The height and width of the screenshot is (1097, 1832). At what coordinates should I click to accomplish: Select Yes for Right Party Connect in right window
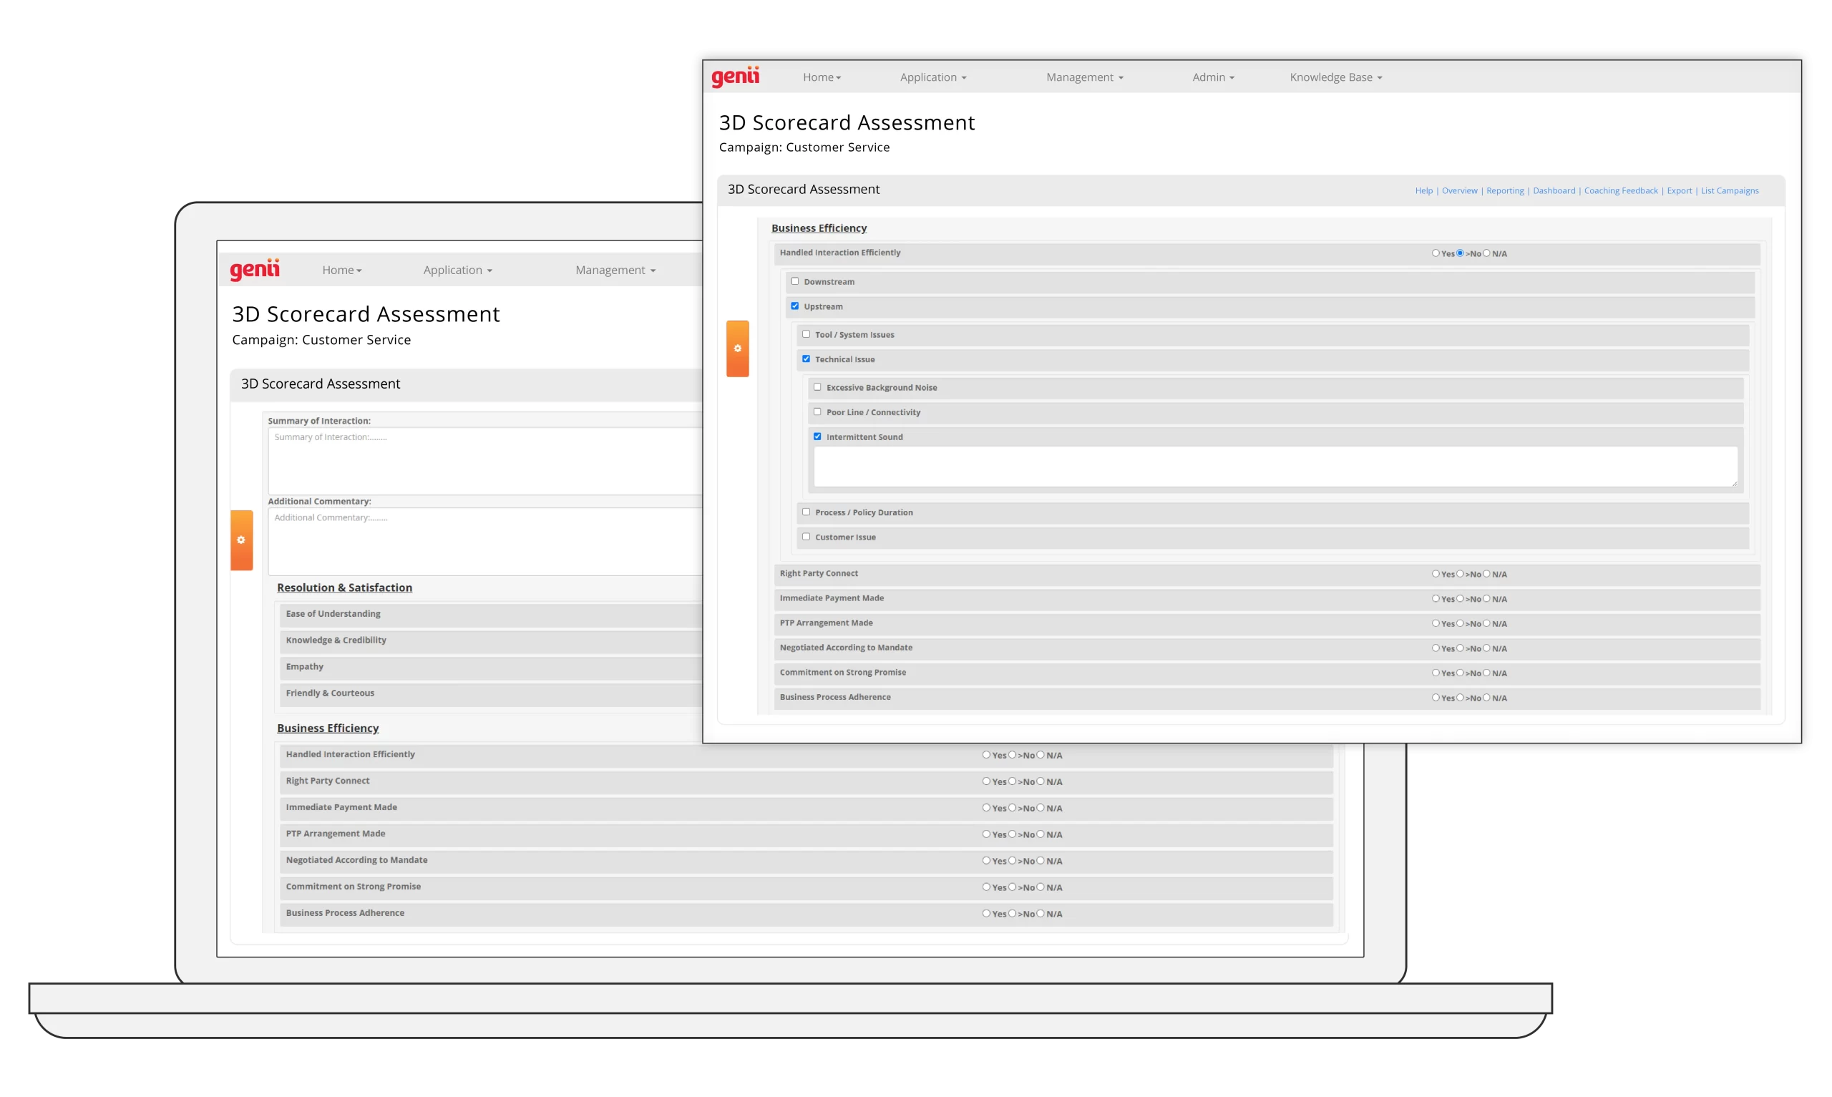[x=1435, y=574]
